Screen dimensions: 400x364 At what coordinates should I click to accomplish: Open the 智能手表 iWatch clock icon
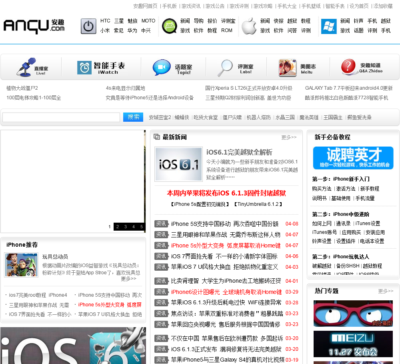coord(84,68)
